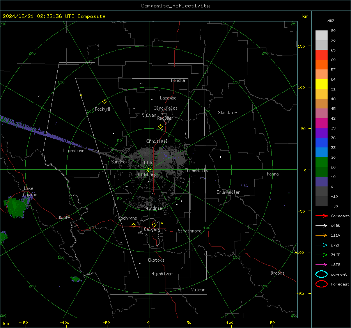Click the Olds city label
Viewport: 351px width, 328px height.
point(149,163)
